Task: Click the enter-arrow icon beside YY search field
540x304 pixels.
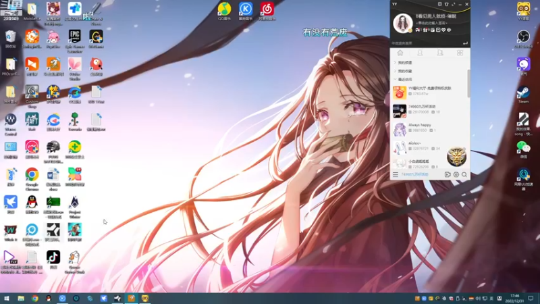Action: point(465,43)
